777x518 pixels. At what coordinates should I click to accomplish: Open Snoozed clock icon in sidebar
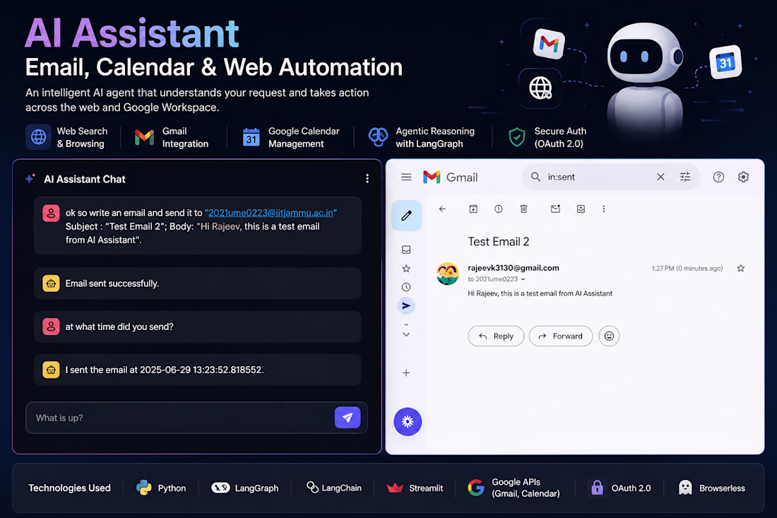pyautogui.click(x=406, y=287)
